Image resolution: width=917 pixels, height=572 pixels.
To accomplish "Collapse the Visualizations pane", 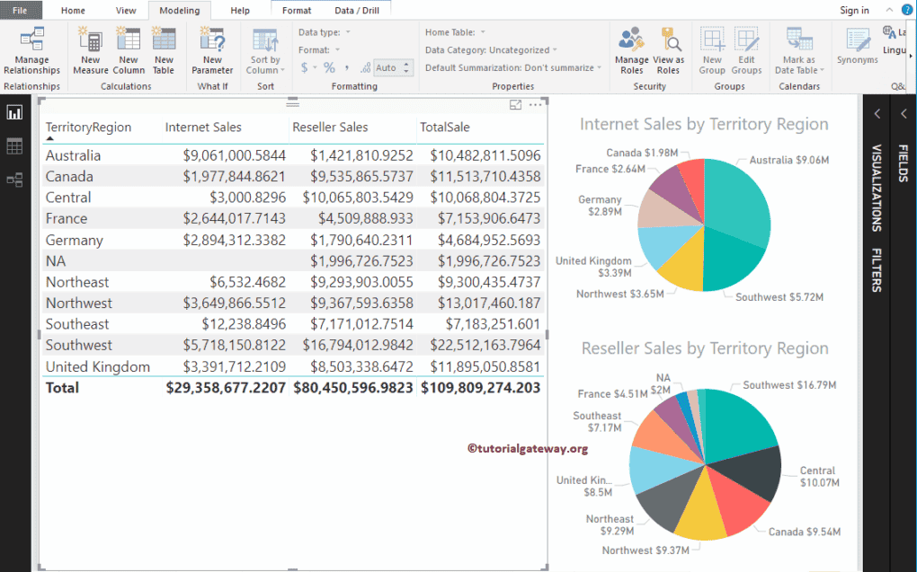I will coord(877,114).
